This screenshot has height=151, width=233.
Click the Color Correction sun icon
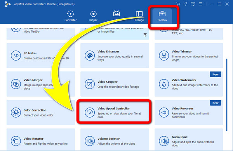pos(16,113)
